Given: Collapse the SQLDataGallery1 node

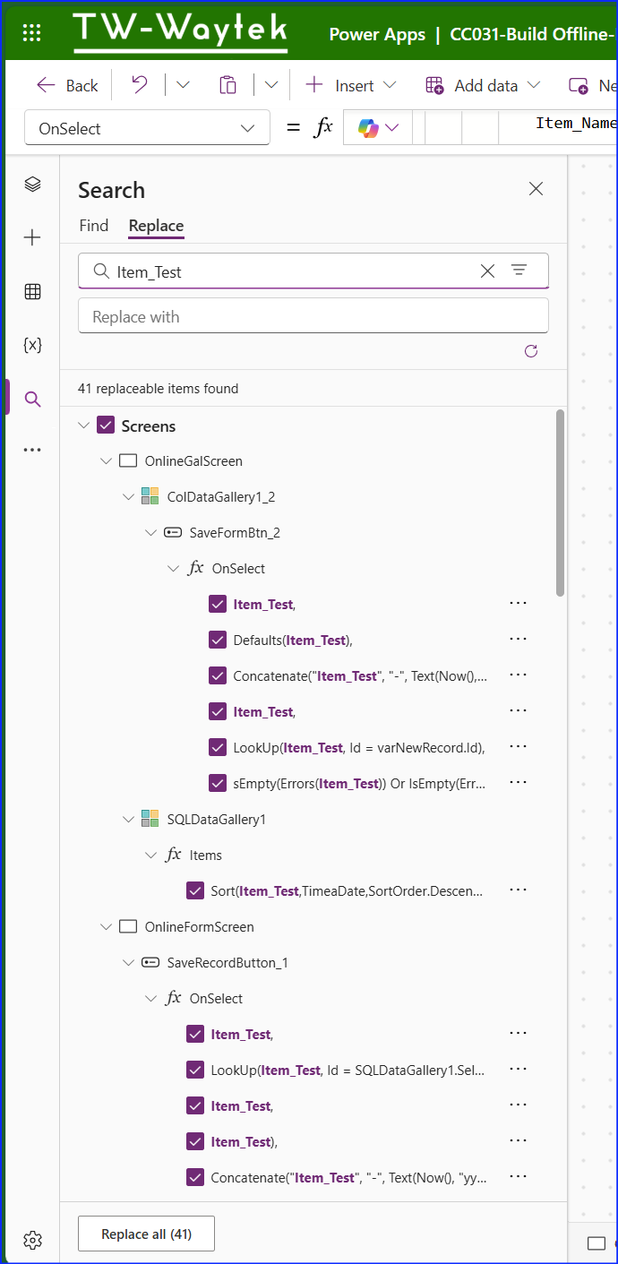Looking at the screenshot, I should (x=129, y=819).
